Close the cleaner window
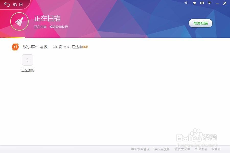Image resolution: width=230 pixels, height=153 pixels. (x=225, y=3)
